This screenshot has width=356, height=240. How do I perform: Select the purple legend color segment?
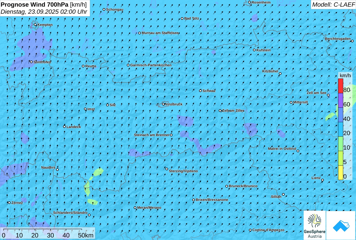coord(340,100)
